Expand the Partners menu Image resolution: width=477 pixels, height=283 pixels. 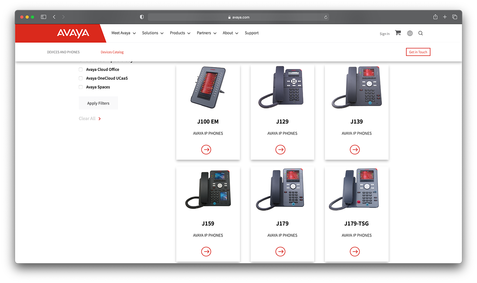coord(206,33)
